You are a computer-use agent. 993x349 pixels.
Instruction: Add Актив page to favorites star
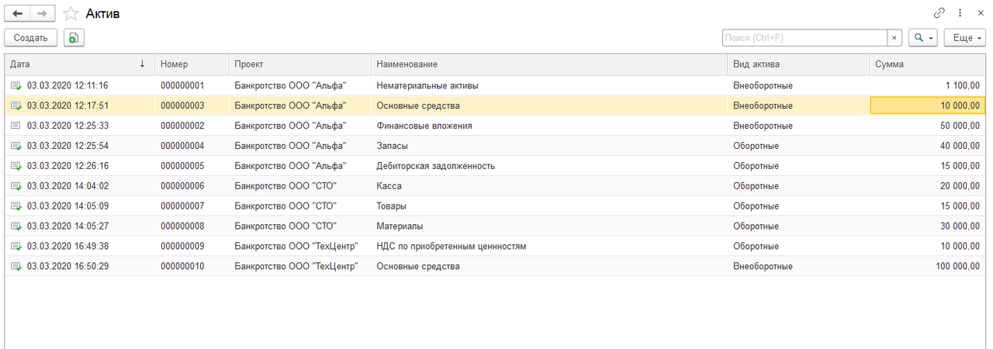pyautogui.click(x=71, y=13)
